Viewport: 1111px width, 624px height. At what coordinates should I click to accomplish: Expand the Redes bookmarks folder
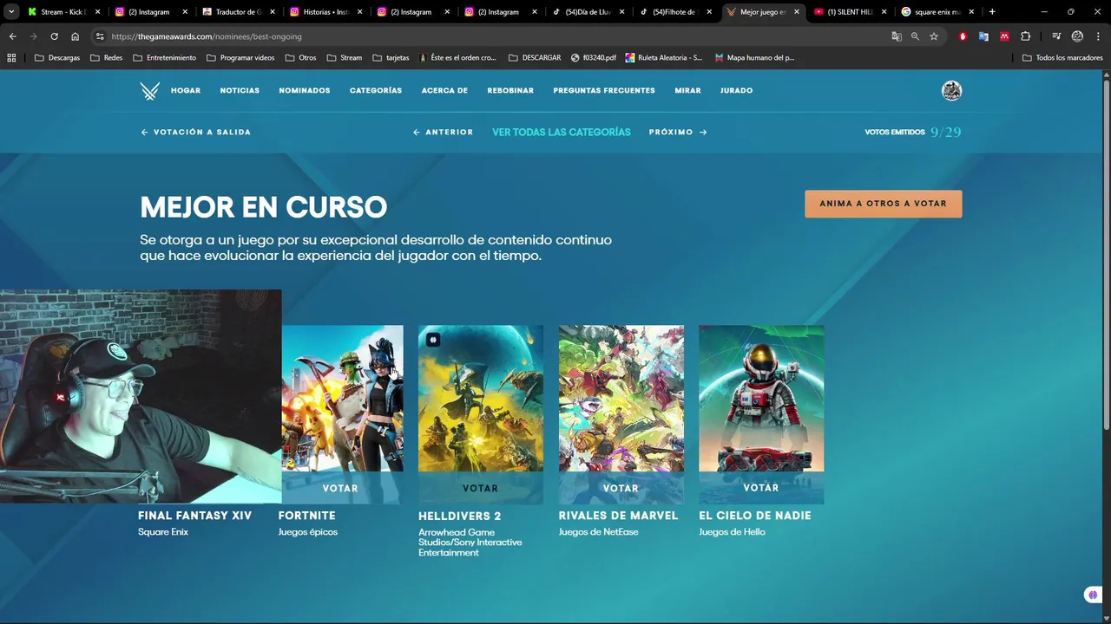click(106, 58)
